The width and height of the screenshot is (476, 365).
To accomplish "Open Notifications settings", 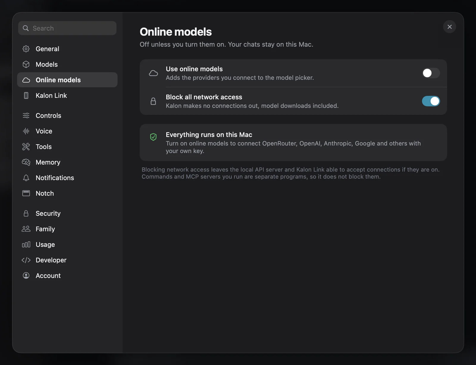I will [67, 178].
